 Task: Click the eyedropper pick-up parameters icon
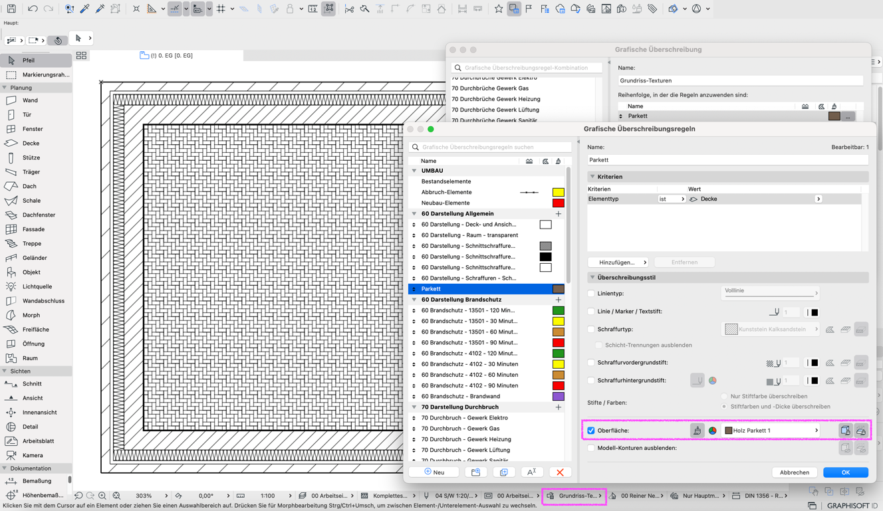[x=84, y=9]
